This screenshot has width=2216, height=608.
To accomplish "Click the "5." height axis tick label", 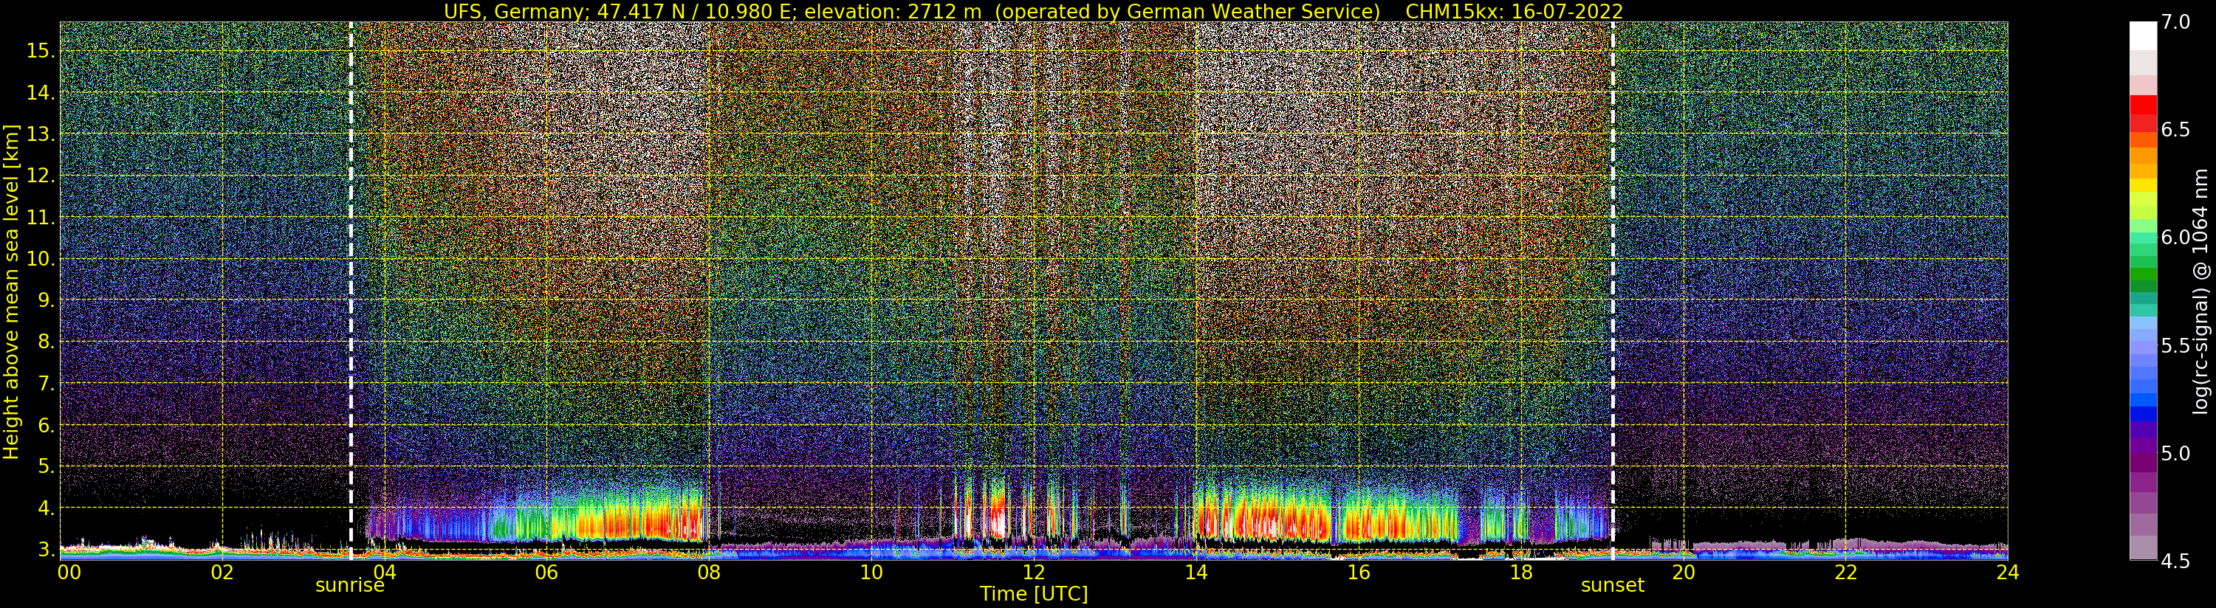I will pos(46,466).
